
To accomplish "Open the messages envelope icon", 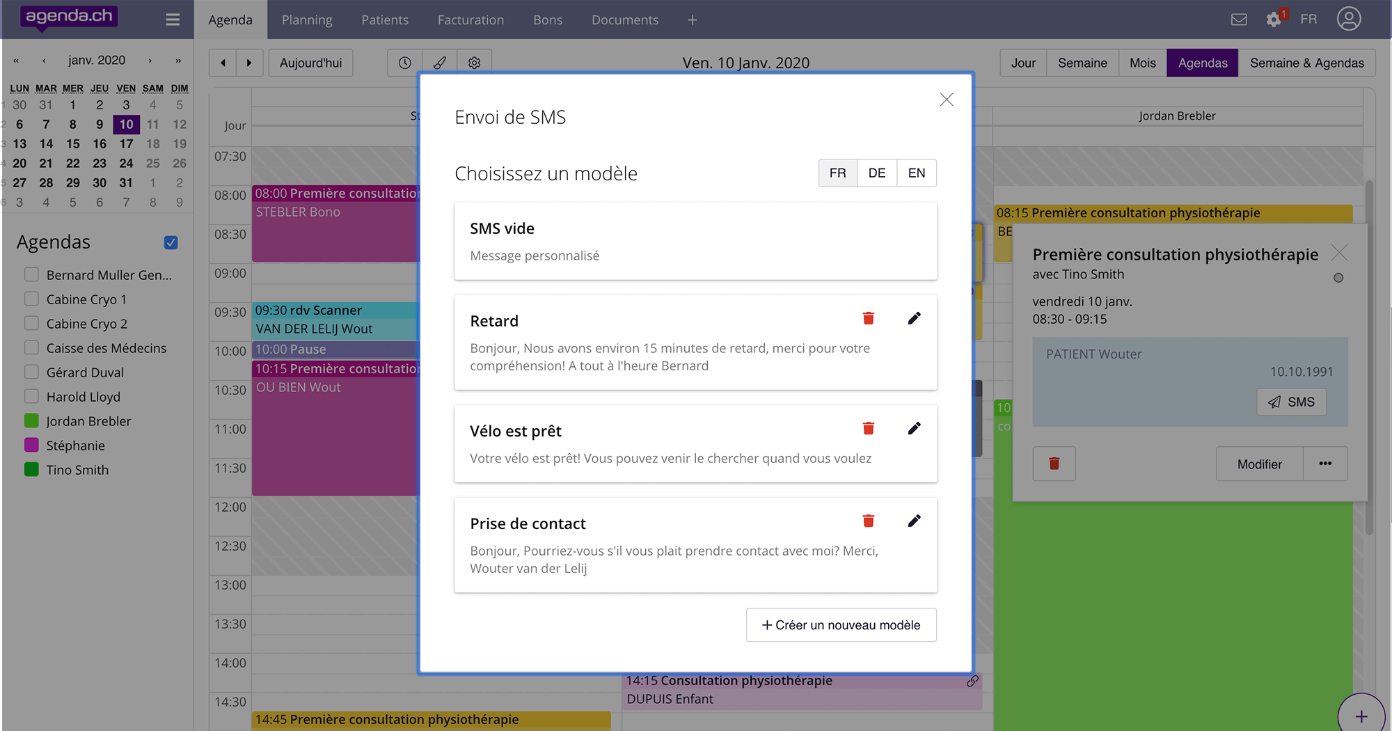I will tap(1239, 19).
